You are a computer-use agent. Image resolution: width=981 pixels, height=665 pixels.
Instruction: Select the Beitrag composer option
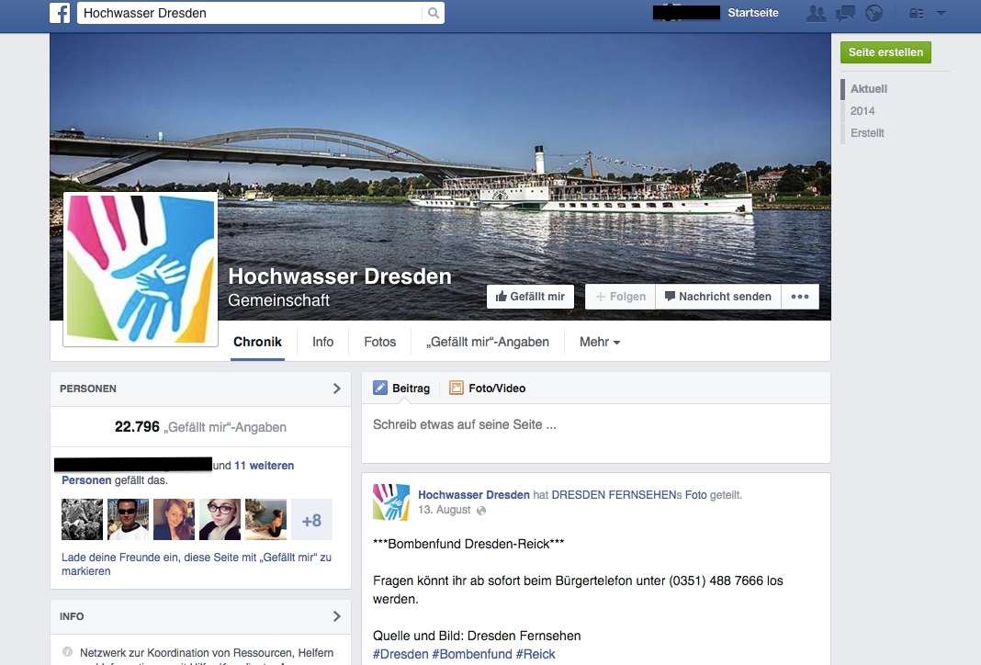click(x=401, y=389)
